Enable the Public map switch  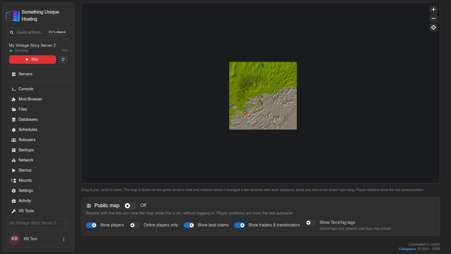(x=131, y=206)
